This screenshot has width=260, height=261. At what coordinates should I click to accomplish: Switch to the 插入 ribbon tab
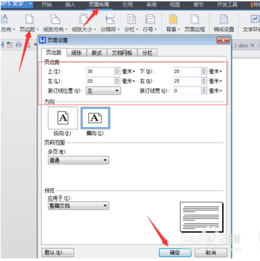tap(70, 5)
